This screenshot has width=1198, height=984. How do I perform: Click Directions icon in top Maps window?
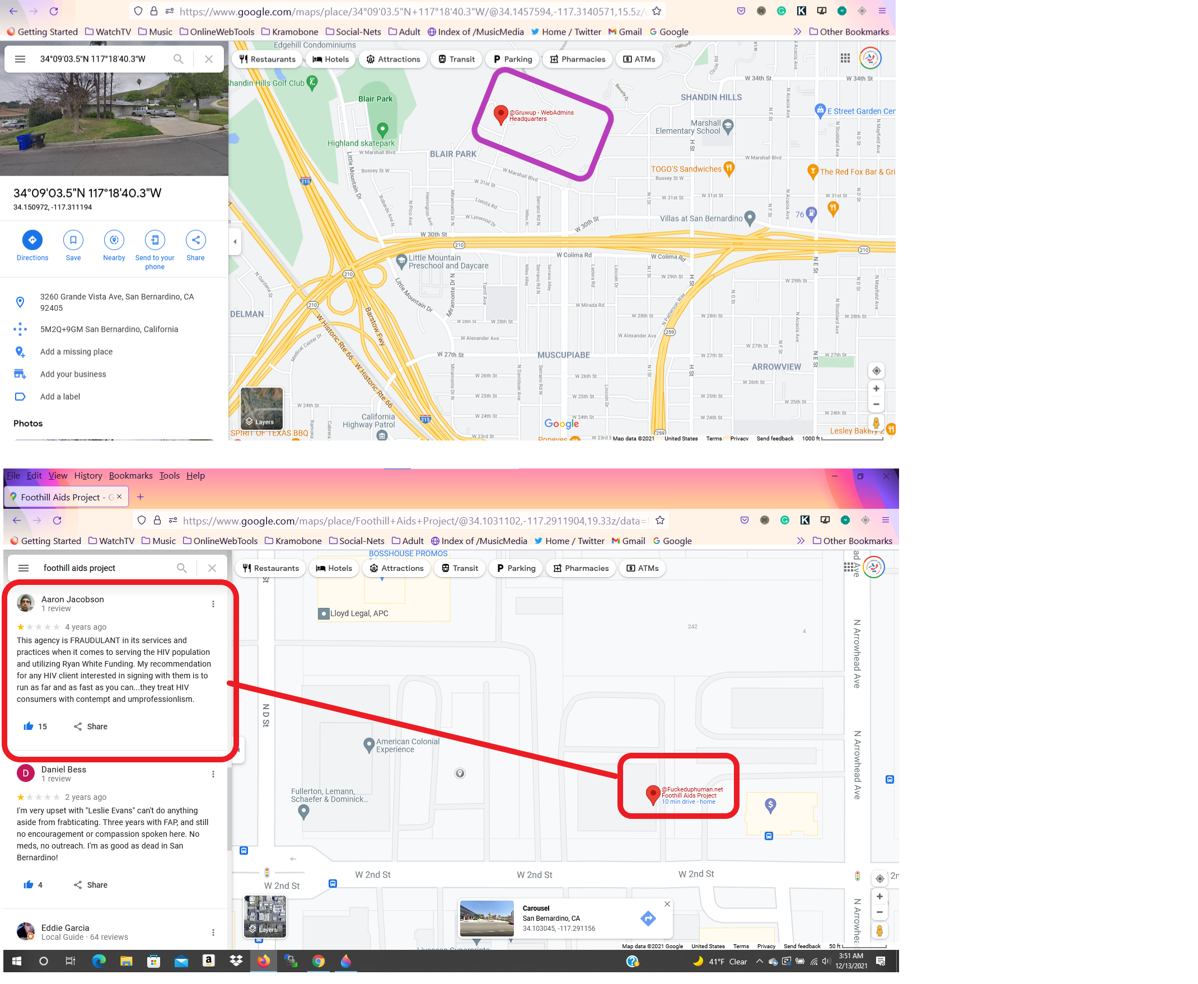(32, 240)
